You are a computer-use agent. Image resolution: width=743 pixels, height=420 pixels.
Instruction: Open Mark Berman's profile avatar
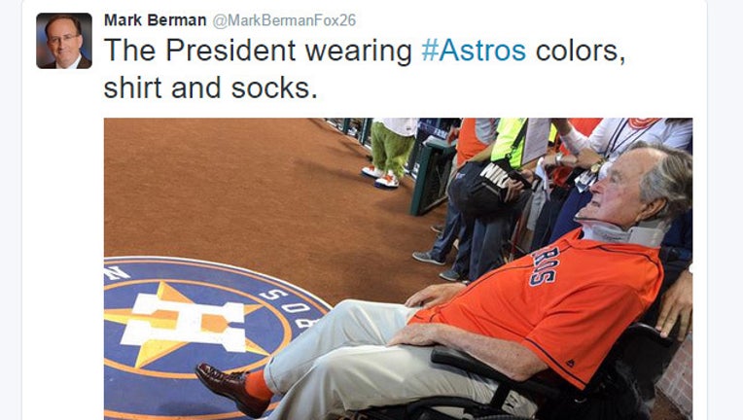[x=64, y=41]
